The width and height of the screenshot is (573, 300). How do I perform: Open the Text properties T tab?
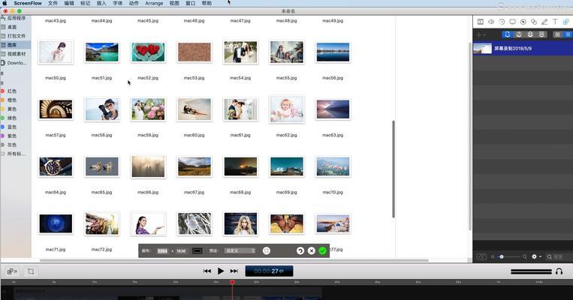(x=555, y=22)
